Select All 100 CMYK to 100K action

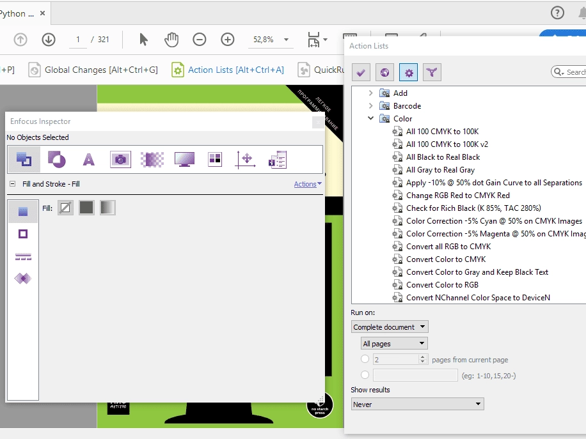(x=442, y=132)
